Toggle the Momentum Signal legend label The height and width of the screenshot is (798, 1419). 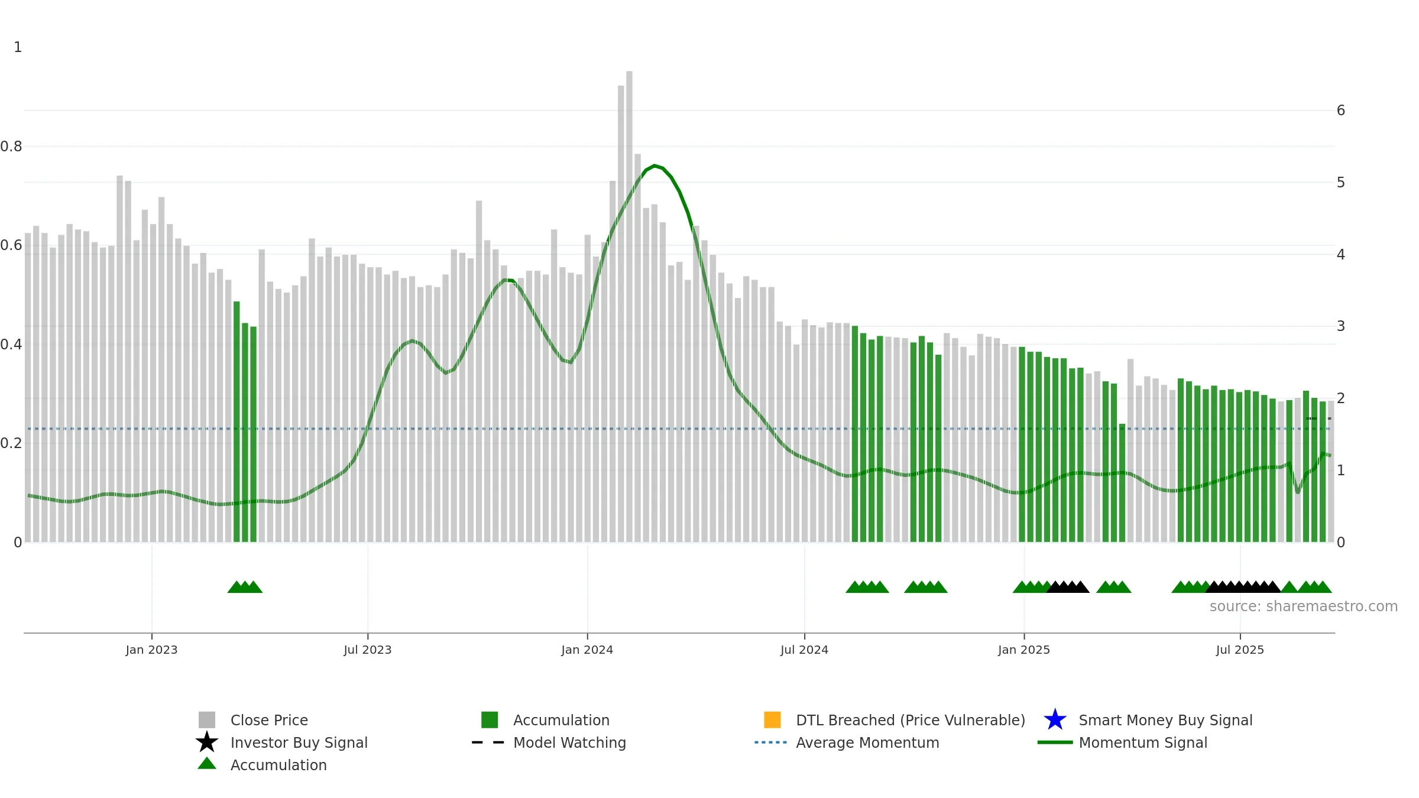(1143, 742)
